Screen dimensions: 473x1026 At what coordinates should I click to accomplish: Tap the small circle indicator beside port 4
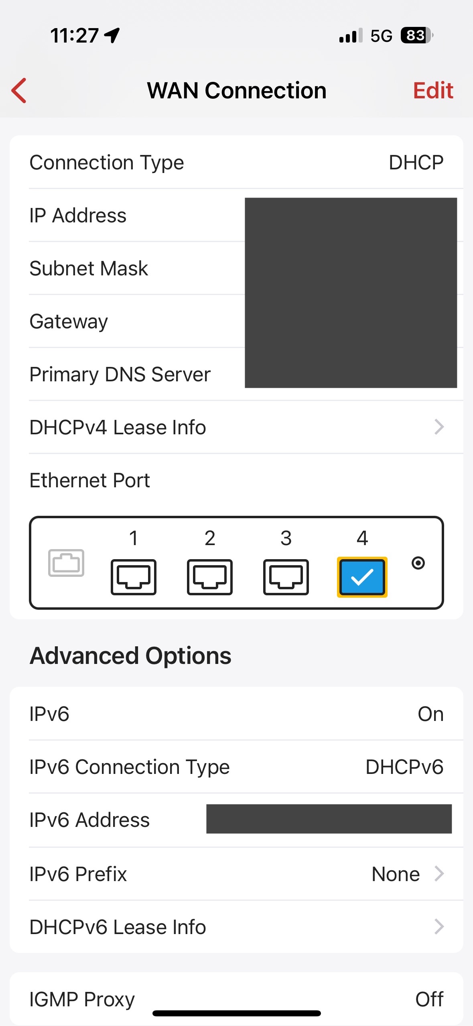(x=418, y=563)
